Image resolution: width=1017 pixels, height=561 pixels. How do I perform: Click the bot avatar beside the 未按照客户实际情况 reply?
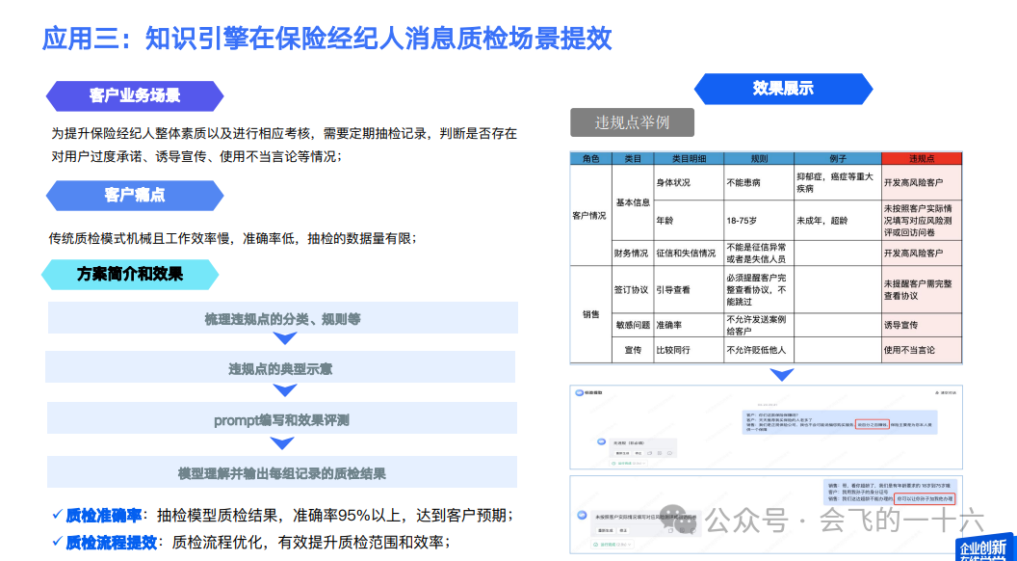click(x=582, y=515)
